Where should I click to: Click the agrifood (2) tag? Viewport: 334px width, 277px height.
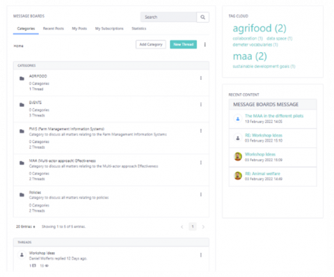pos(260,28)
